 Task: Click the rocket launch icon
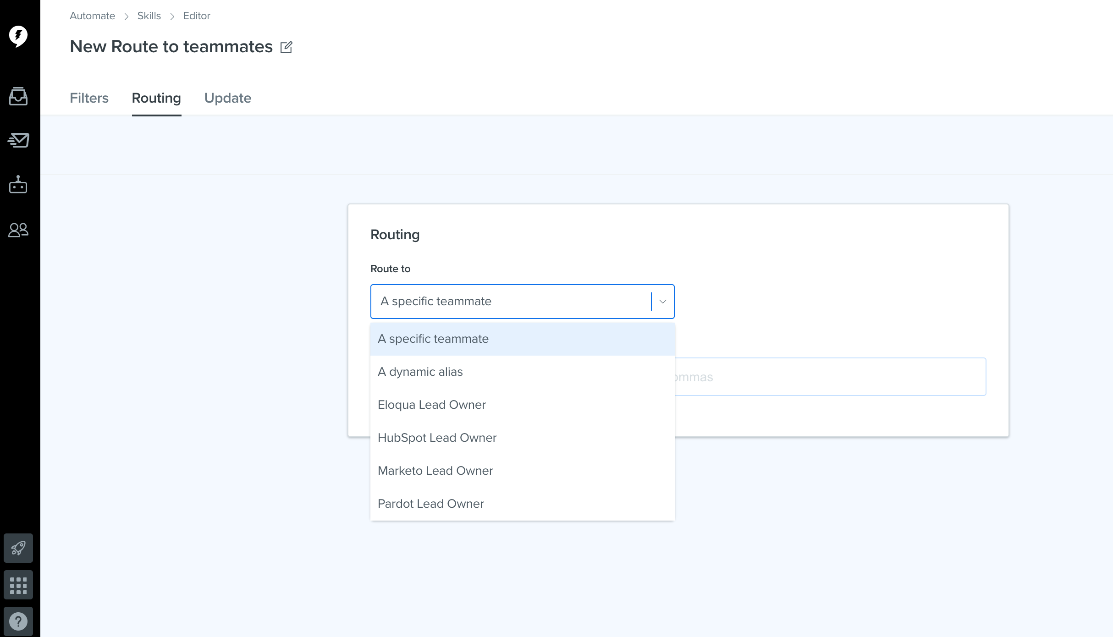[x=18, y=548]
